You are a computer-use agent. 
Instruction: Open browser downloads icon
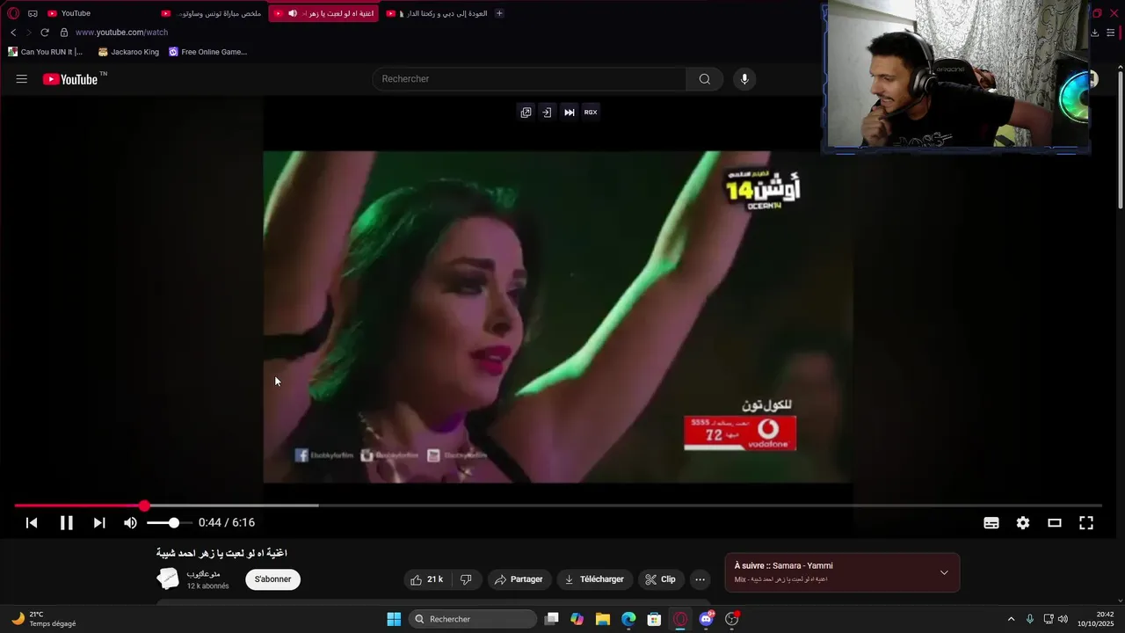tap(1094, 33)
